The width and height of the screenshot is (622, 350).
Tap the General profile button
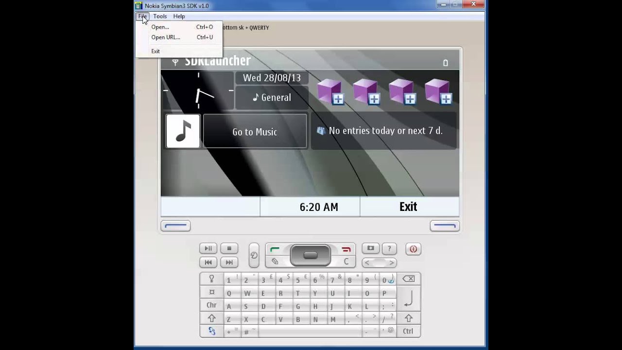click(272, 98)
